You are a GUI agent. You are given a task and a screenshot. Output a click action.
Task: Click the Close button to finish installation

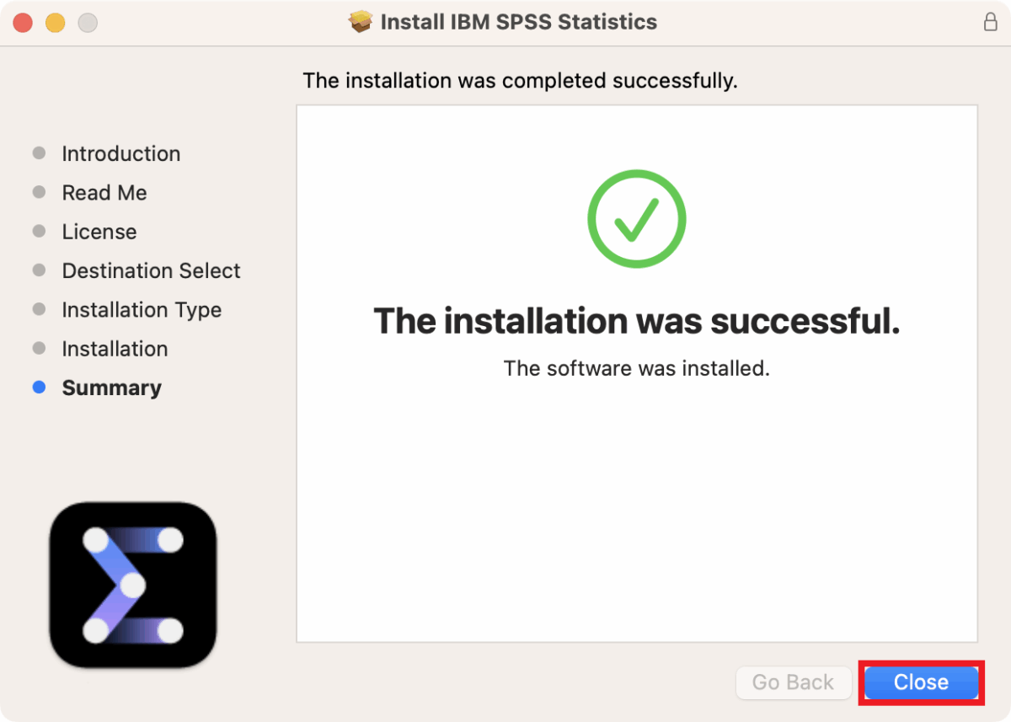pyautogui.click(x=920, y=682)
